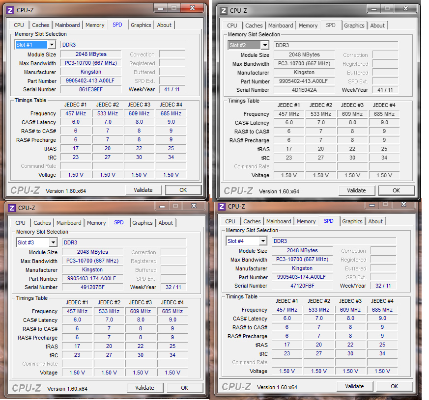Image resolution: width=429 pixels, height=400 pixels.
Task: Click OK in the Slot #4 window
Action: pos(394,387)
